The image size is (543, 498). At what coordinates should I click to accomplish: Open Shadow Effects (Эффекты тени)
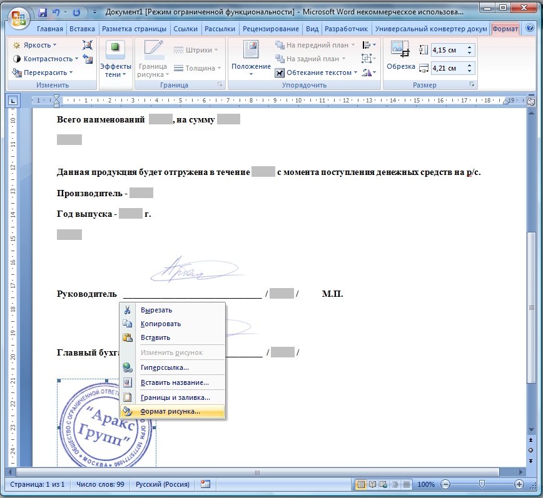pos(116,59)
